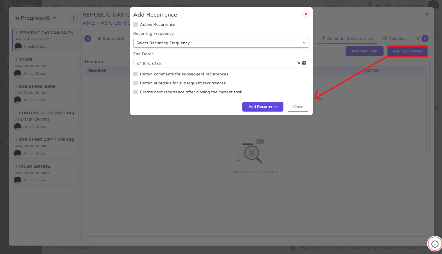
Task: Click drag handle on TAXES card
Action: coord(16,59)
